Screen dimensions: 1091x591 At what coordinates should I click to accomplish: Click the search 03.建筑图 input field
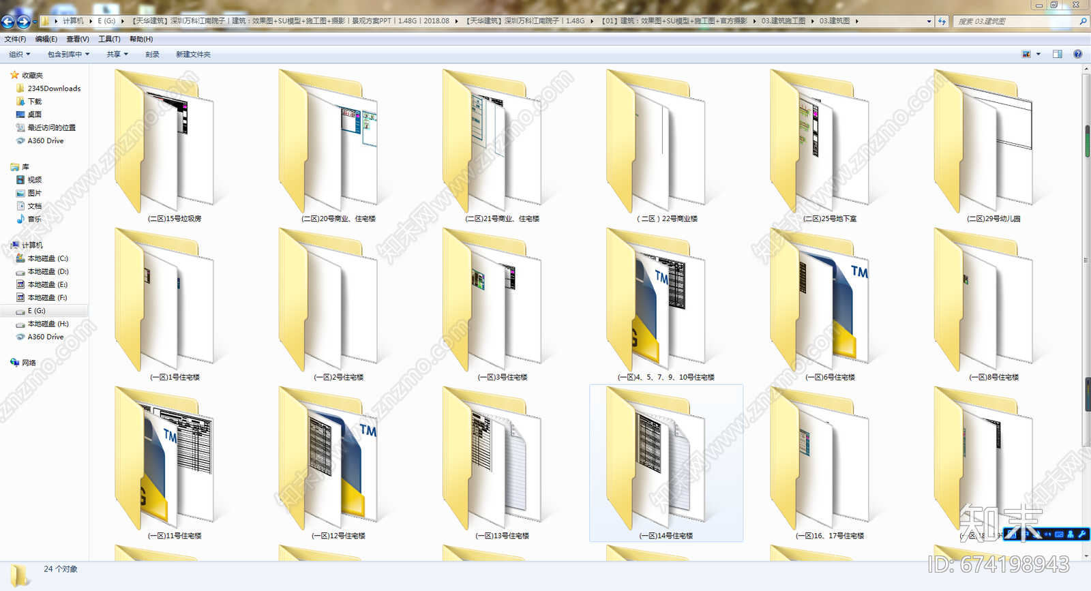click(x=1015, y=21)
